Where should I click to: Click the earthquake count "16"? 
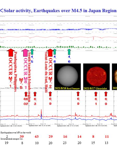pos(65,137)
